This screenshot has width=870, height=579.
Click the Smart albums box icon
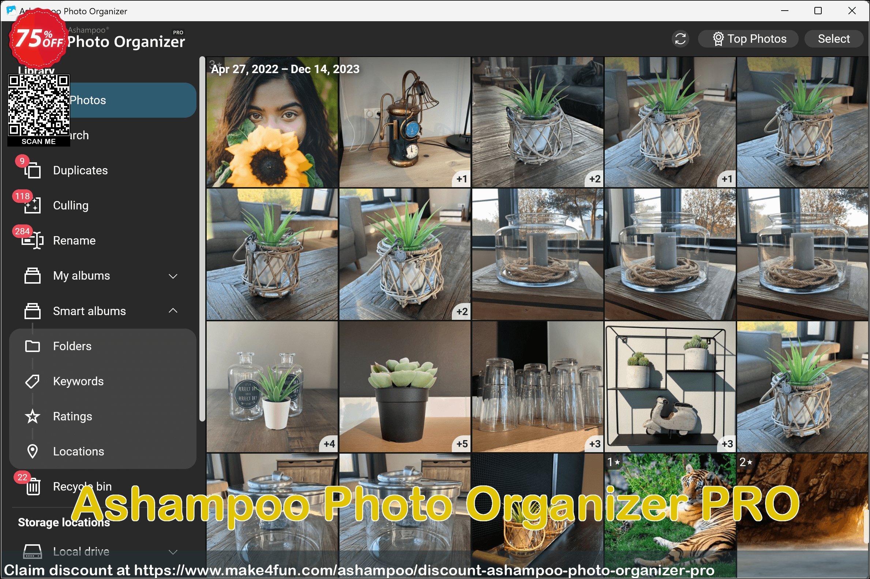coord(33,311)
